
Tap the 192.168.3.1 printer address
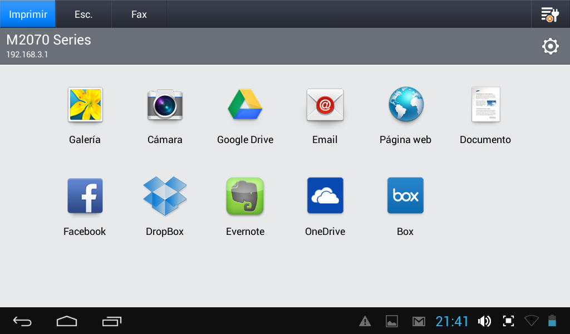27,55
